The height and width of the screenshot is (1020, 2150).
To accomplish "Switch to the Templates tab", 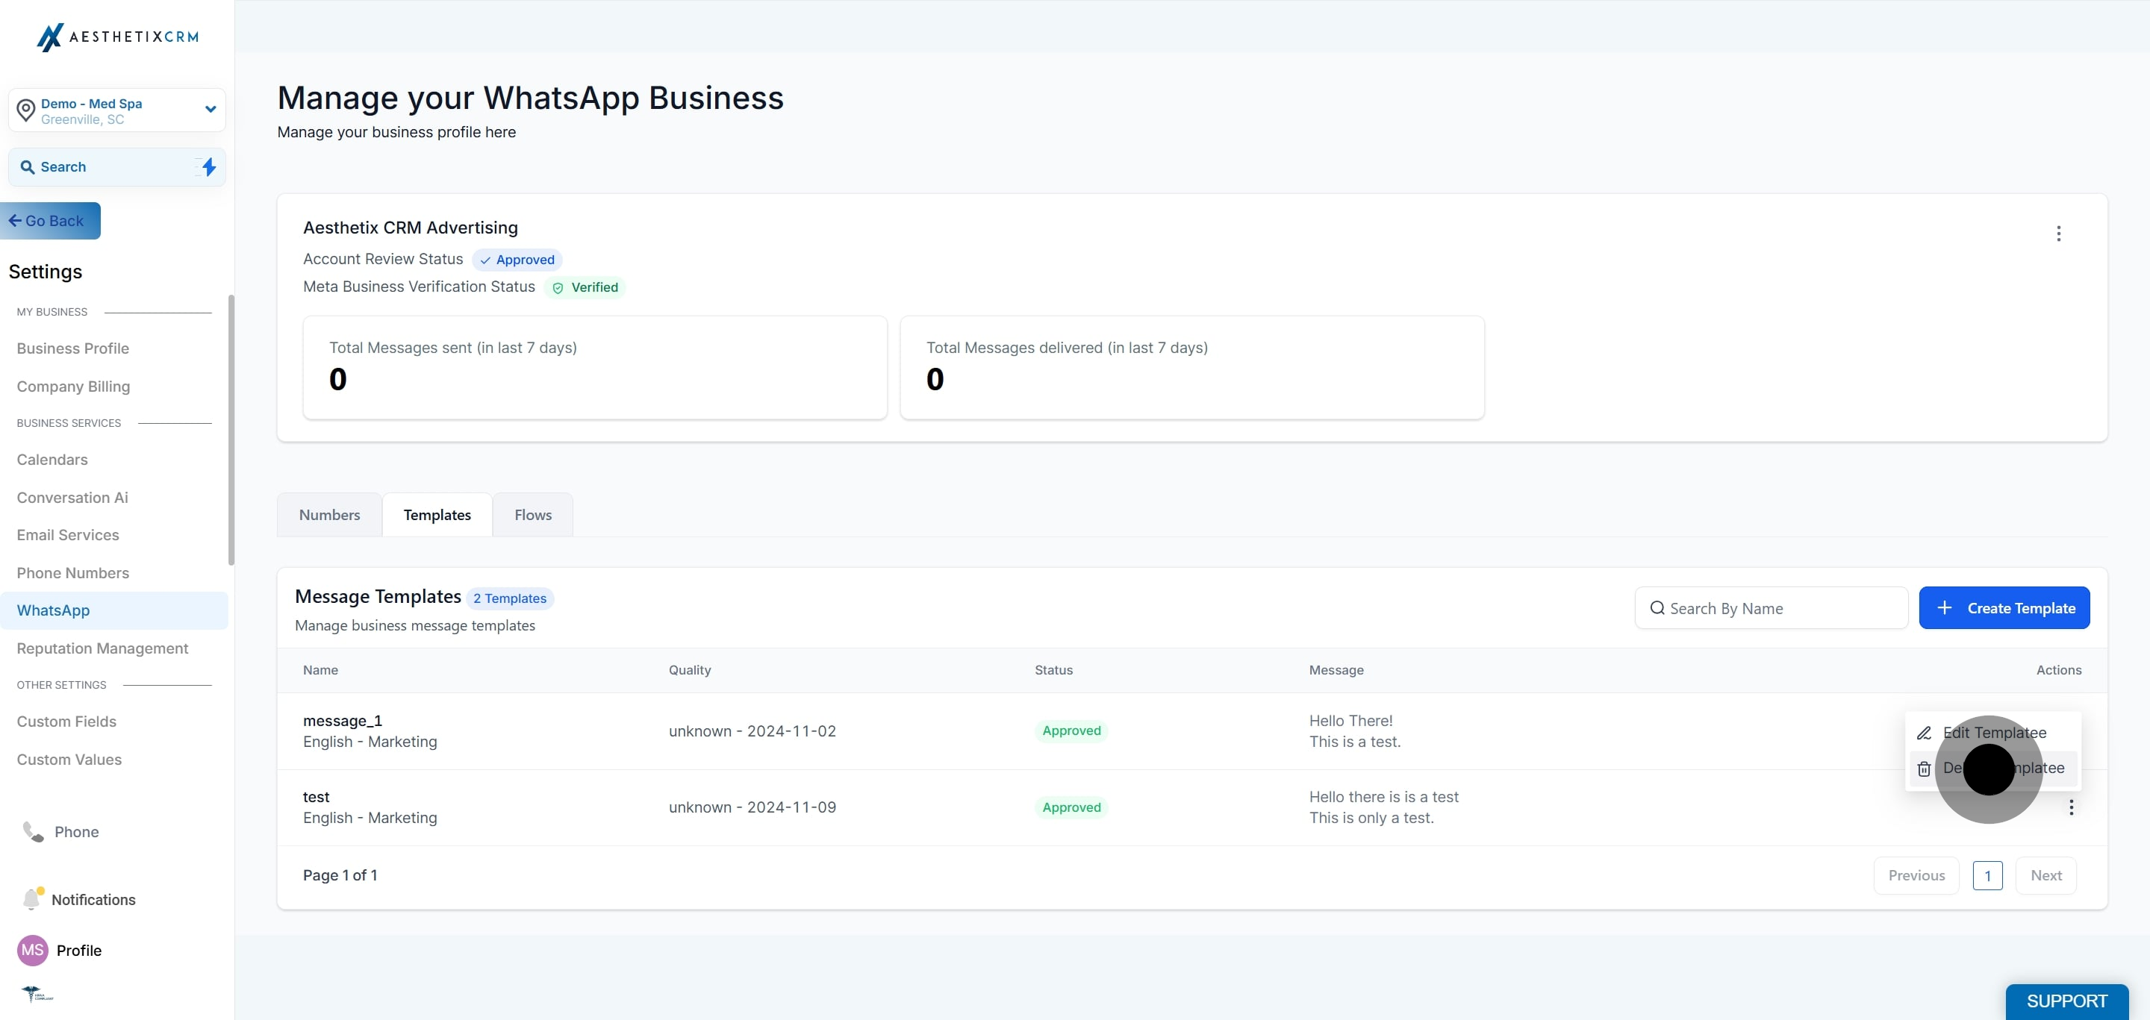I will click(x=437, y=516).
